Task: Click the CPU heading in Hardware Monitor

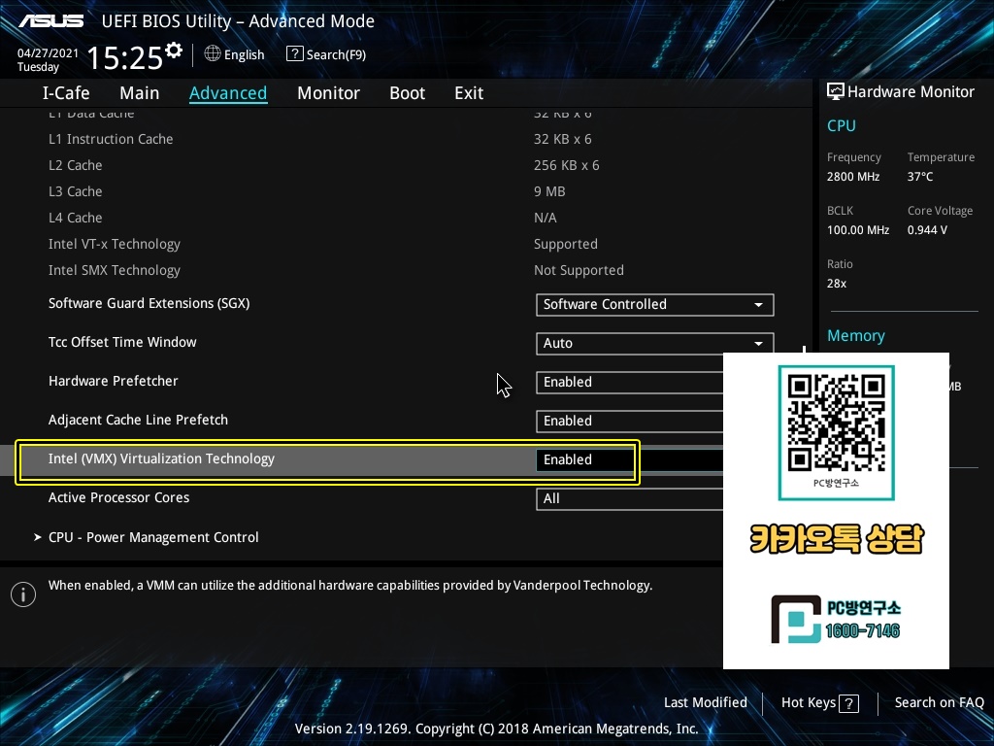Action: point(842,125)
